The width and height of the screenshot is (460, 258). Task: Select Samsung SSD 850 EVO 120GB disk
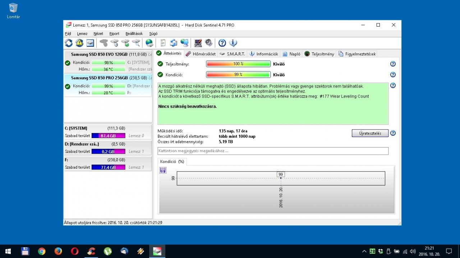pos(108,62)
